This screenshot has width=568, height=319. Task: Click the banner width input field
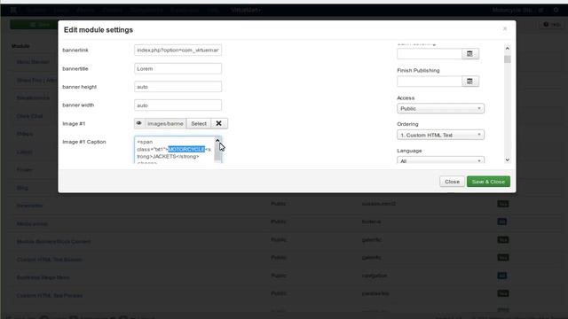(177, 105)
